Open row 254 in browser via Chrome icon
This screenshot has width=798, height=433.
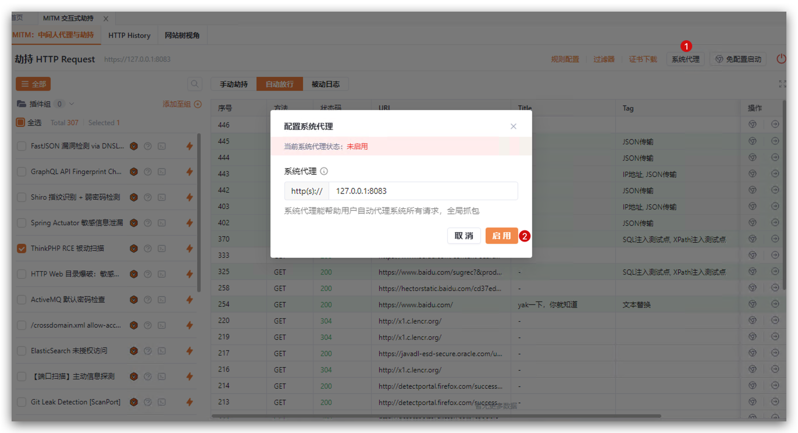[x=752, y=304]
